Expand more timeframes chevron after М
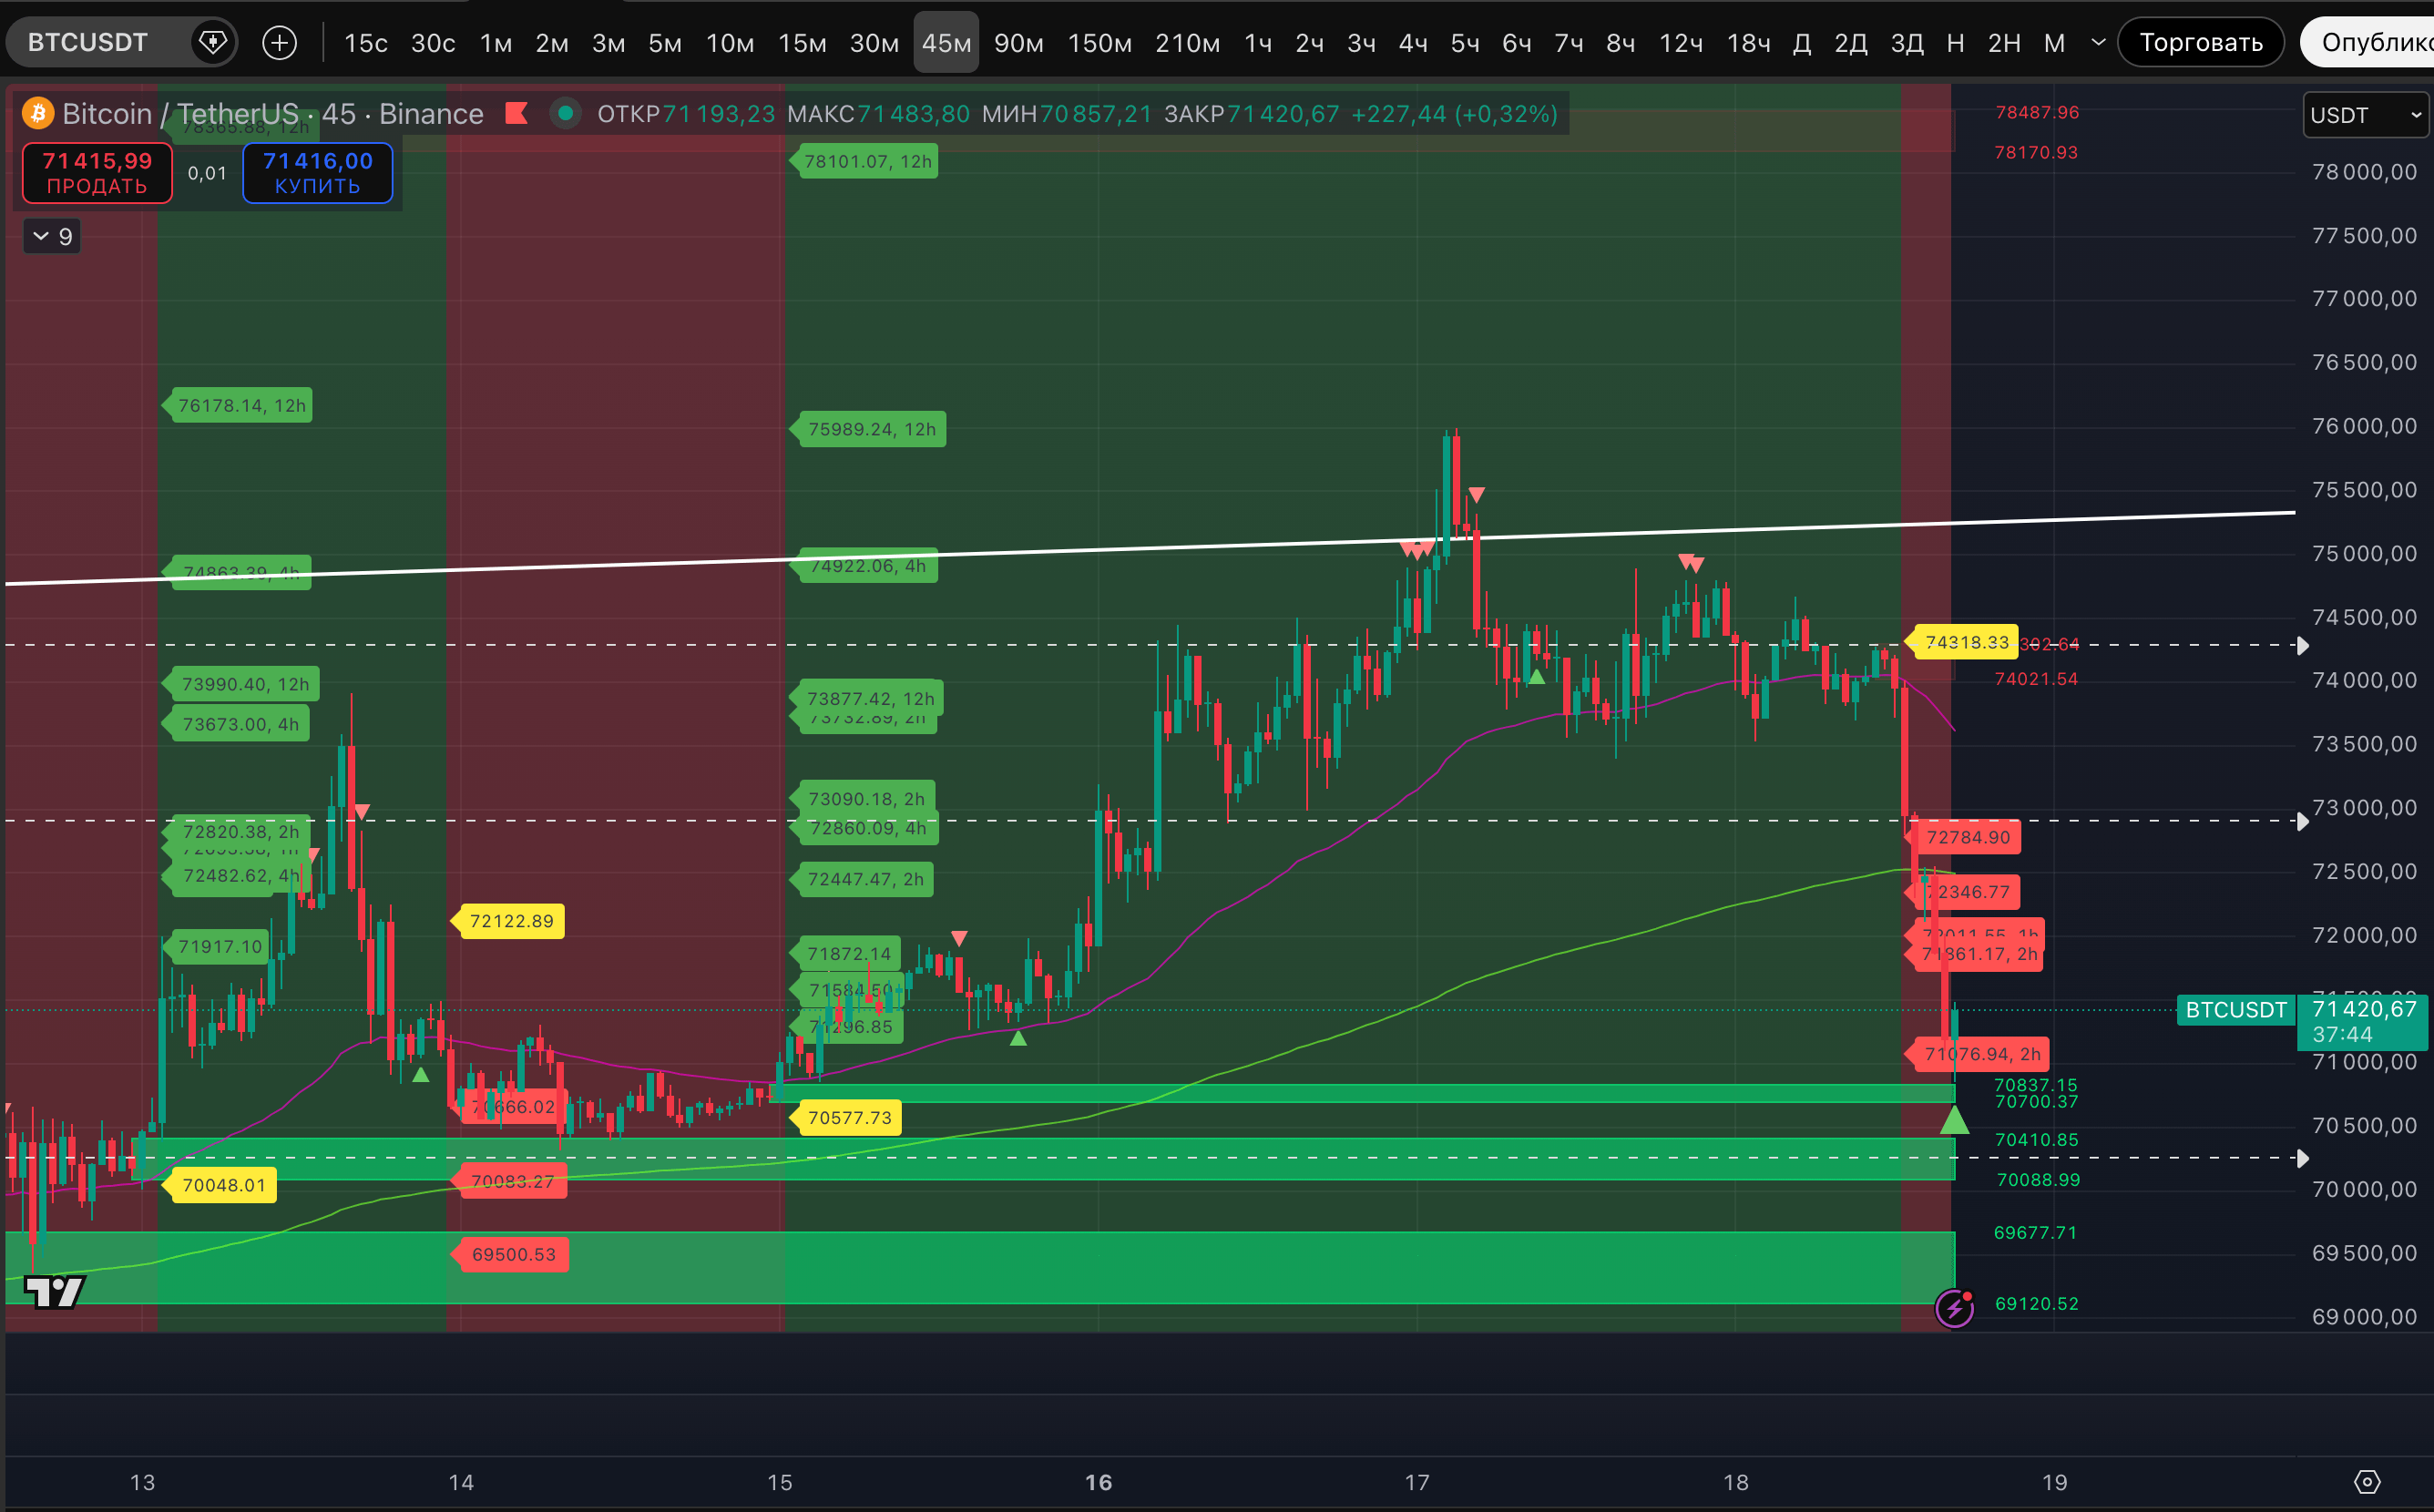Image resolution: width=2434 pixels, height=1512 pixels. (2098, 43)
